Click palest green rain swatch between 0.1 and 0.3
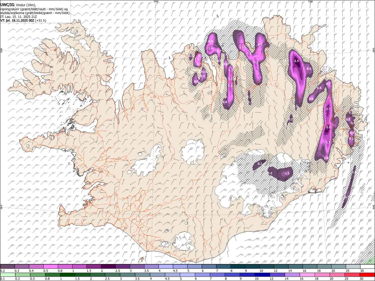Image resolution: width=375 pixels, height=281 pixels. pyautogui.click(x=8, y=275)
